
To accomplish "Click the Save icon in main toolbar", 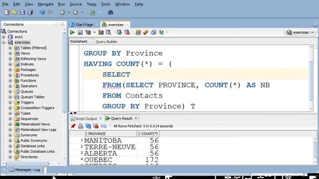I will coord(22,12).
